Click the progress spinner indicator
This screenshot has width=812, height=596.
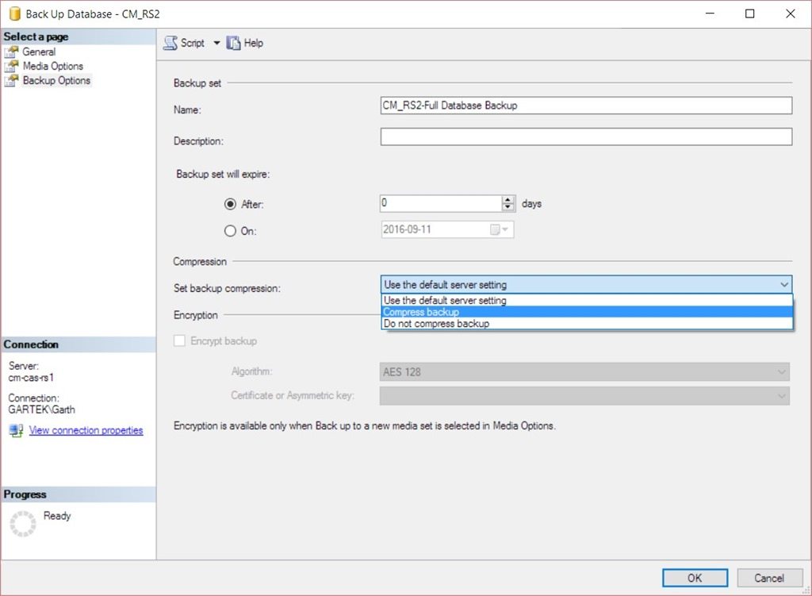click(x=23, y=524)
